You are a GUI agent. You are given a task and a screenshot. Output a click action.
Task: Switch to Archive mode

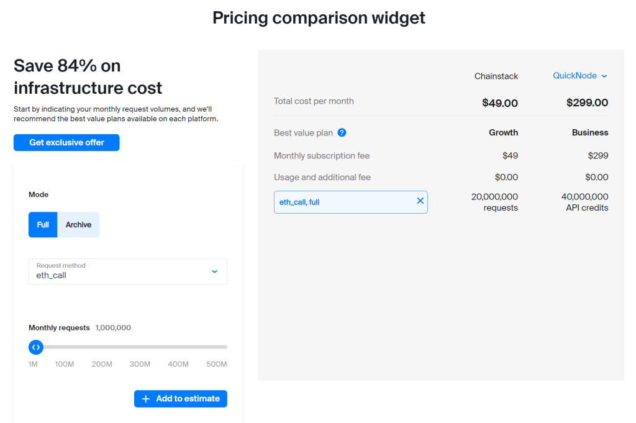click(78, 225)
